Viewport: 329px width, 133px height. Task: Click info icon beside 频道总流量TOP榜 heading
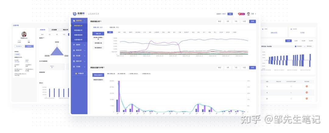click(104, 67)
